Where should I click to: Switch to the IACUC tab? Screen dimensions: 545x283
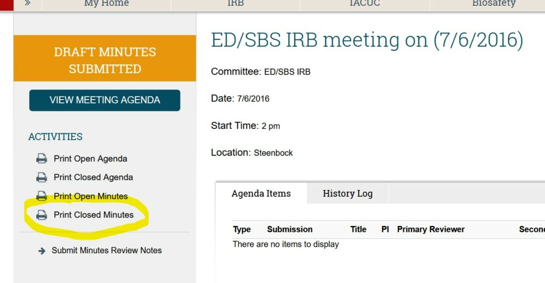(365, 4)
